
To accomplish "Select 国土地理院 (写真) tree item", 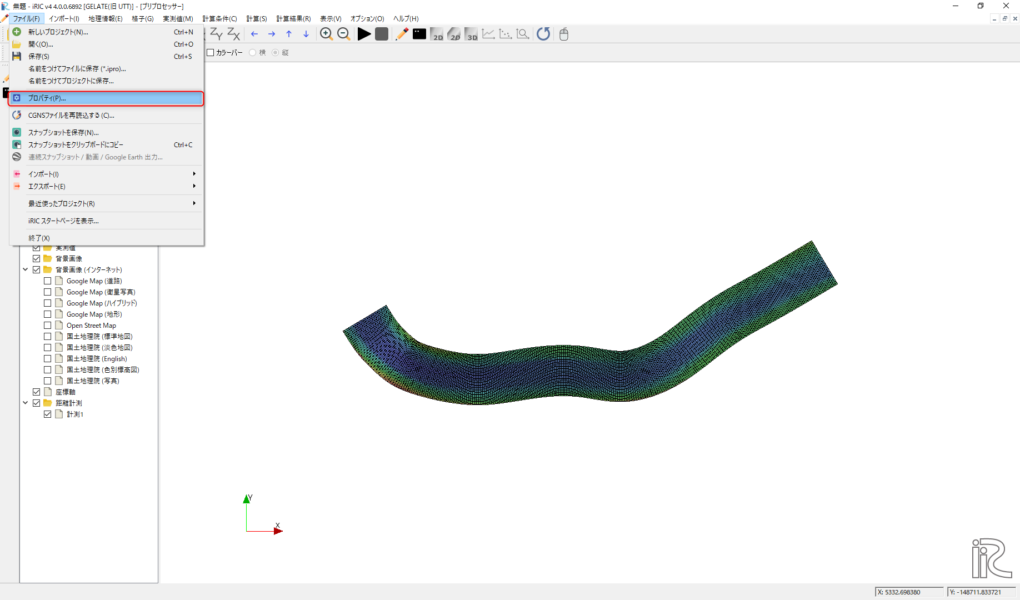I will pyautogui.click(x=93, y=381).
